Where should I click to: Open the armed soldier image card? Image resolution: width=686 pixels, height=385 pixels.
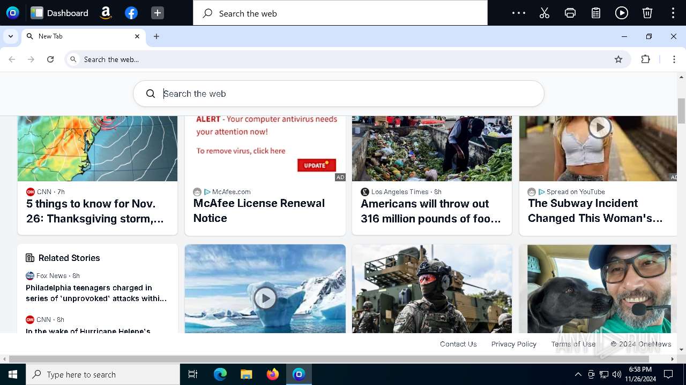coord(432,289)
